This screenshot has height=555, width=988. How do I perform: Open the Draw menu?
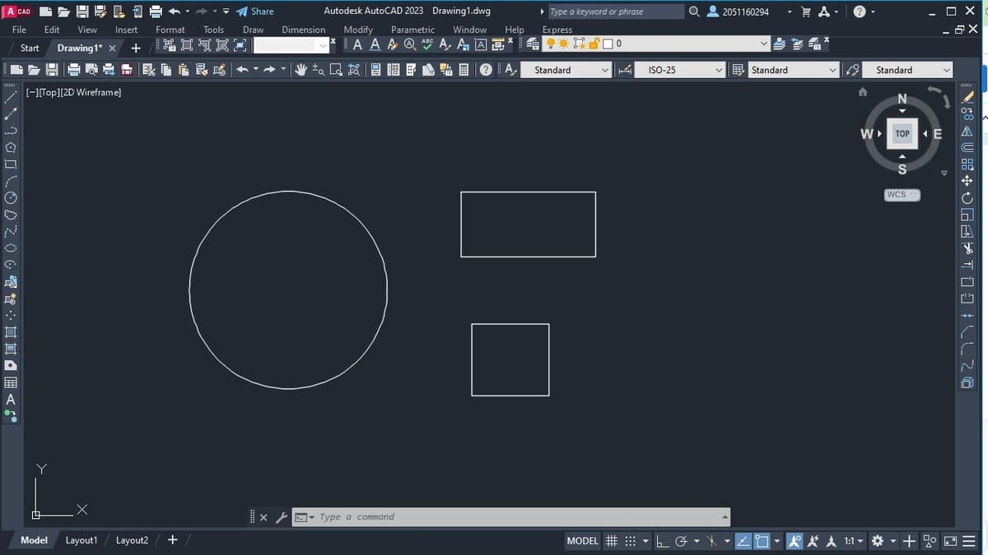tap(253, 30)
